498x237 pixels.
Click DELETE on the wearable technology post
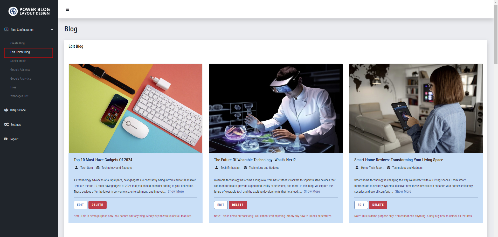point(238,205)
